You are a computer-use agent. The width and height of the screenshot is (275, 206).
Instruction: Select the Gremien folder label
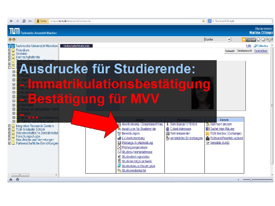click(21, 54)
